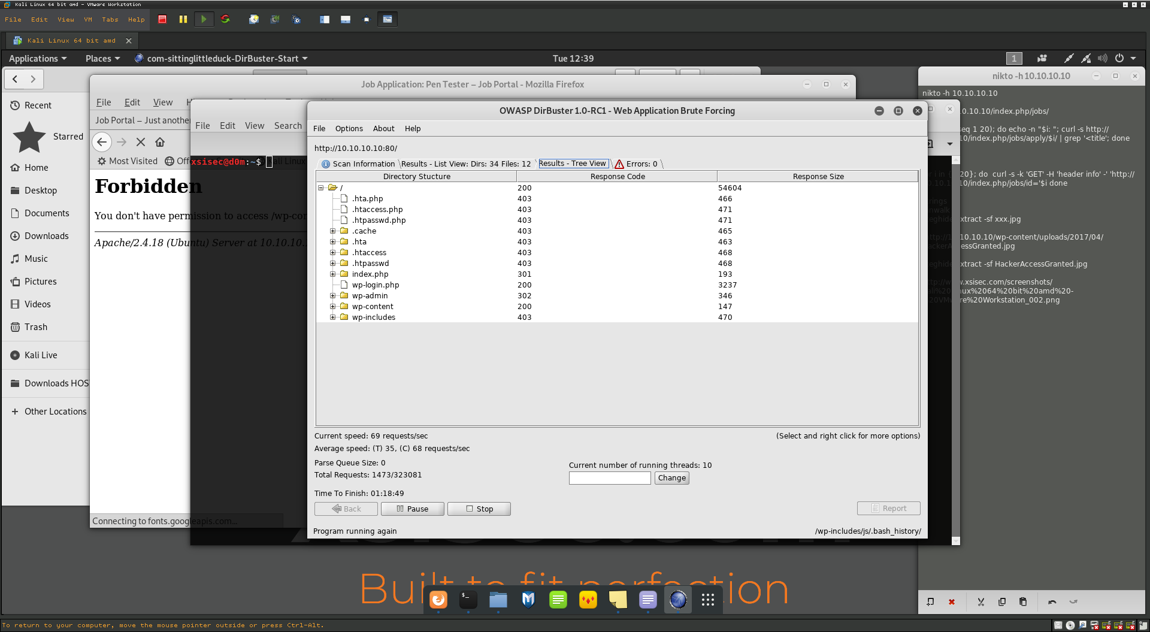
Task: Select the wp-login.php row in the tree
Action: point(617,285)
